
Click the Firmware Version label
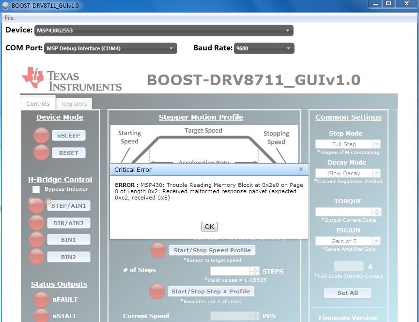point(348,318)
